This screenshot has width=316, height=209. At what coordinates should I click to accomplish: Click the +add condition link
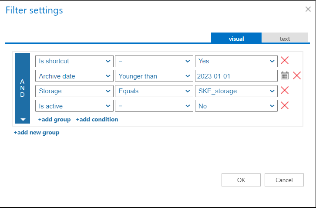click(97, 119)
